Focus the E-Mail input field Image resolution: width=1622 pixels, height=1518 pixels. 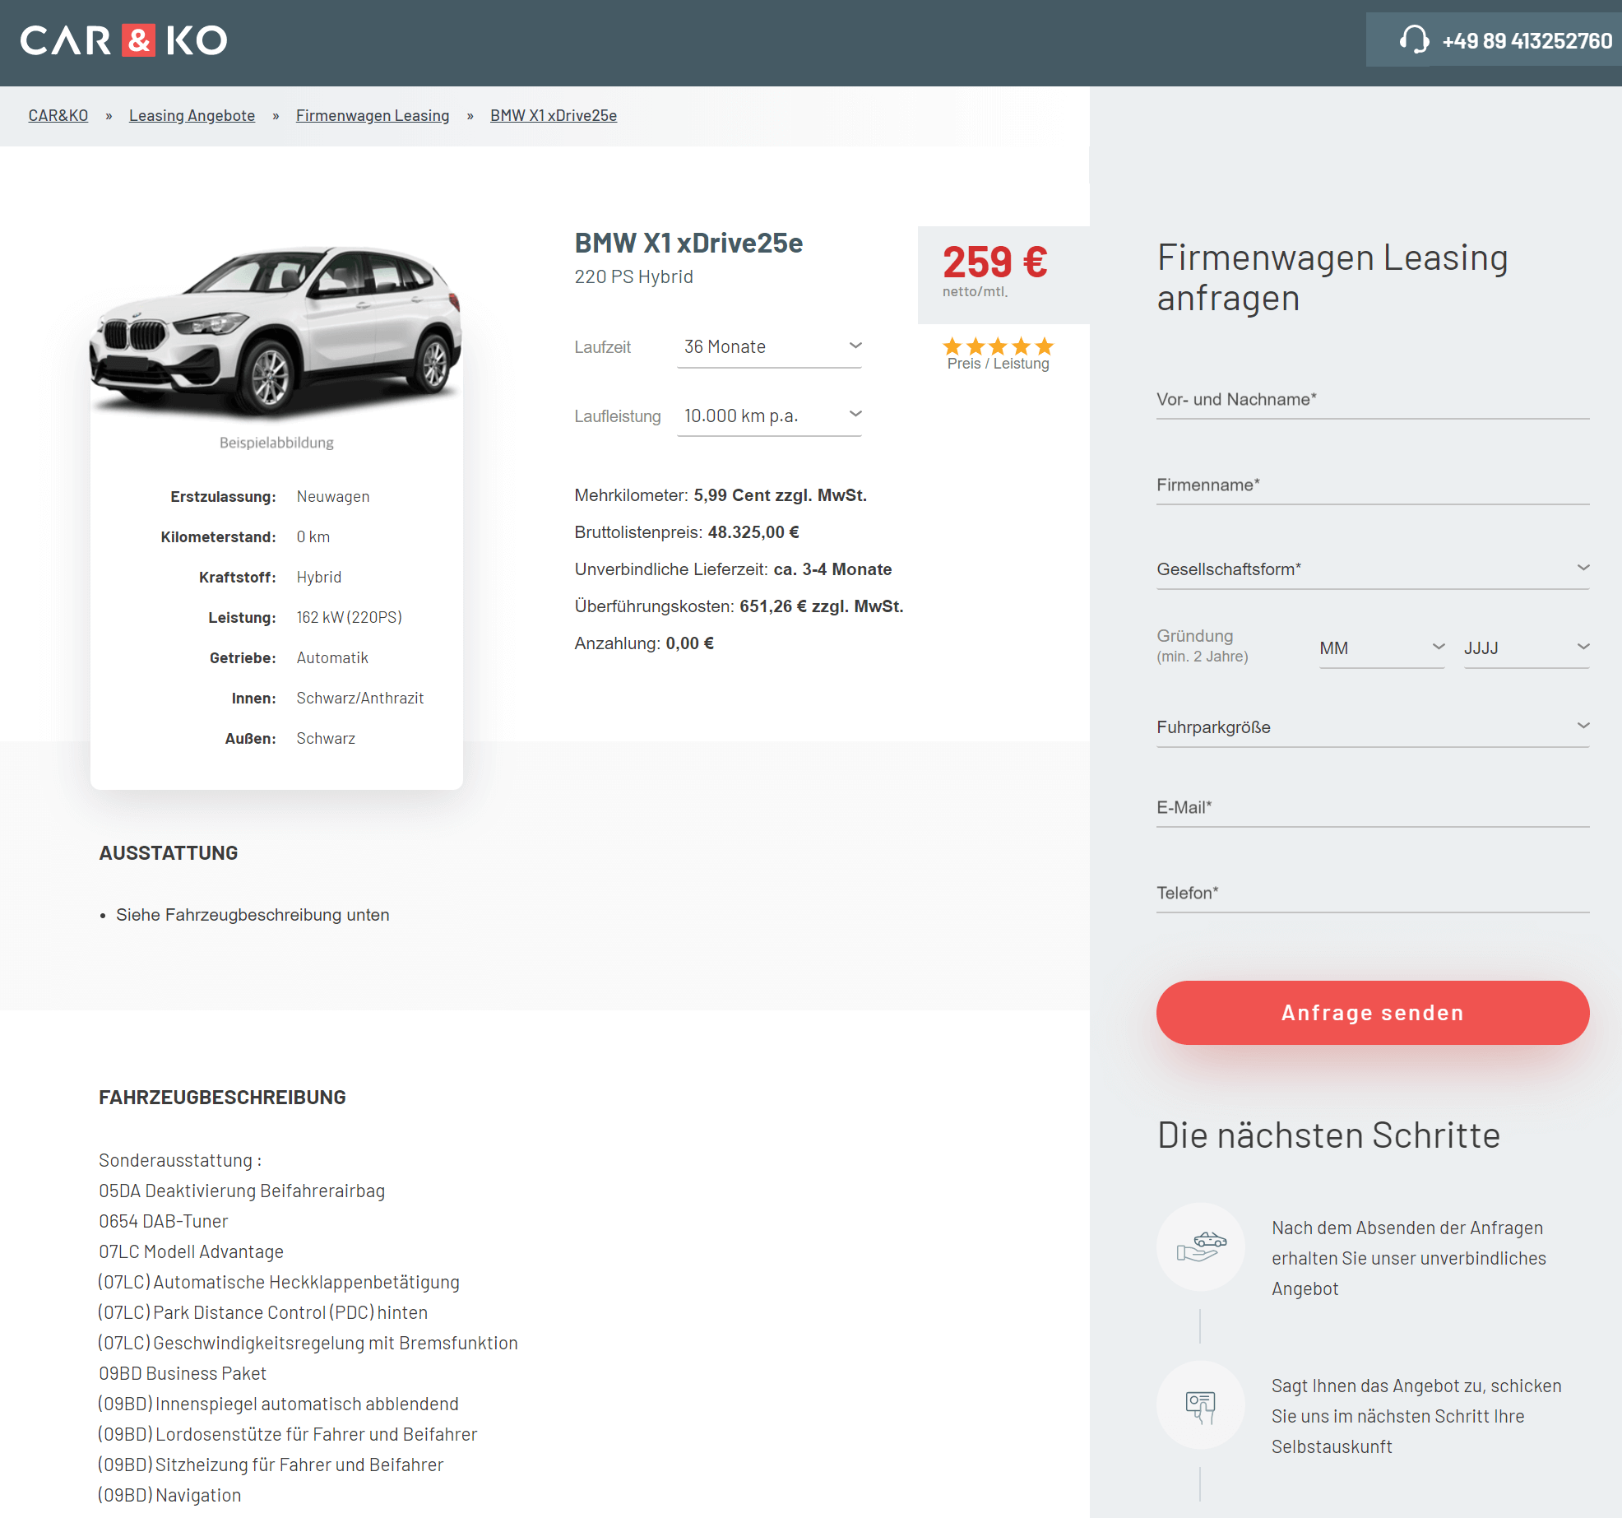click(1373, 807)
